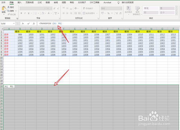Click the Borders icon
This screenshot has width=180, height=130.
(36, 13)
